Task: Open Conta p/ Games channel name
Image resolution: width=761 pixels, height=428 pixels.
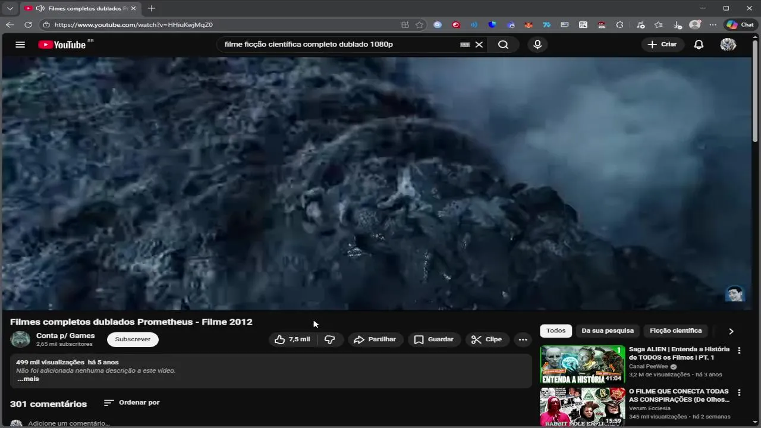Action: 65,336
